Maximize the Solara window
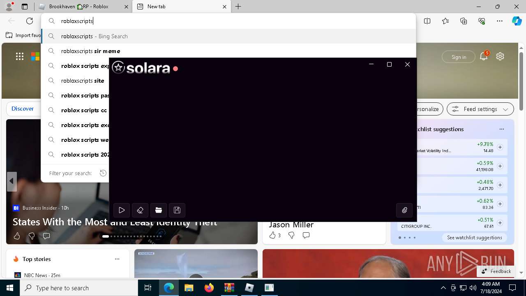The image size is (526, 296). (389, 64)
